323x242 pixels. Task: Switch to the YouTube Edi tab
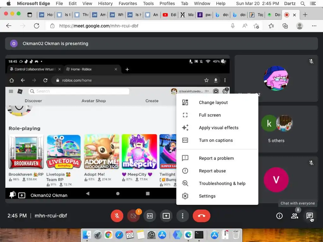point(169,14)
